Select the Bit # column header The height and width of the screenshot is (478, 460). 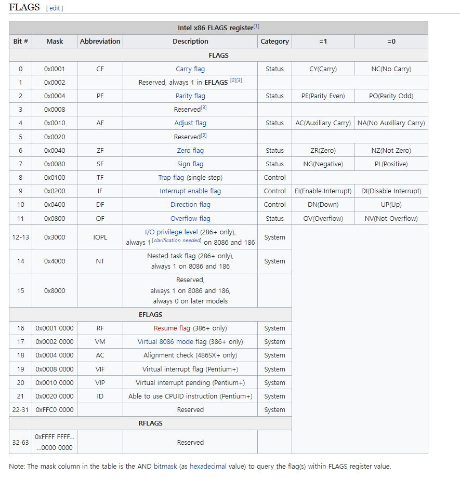coord(20,42)
